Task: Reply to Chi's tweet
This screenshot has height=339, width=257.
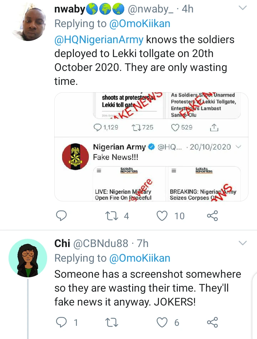Action: pyautogui.click(x=62, y=322)
